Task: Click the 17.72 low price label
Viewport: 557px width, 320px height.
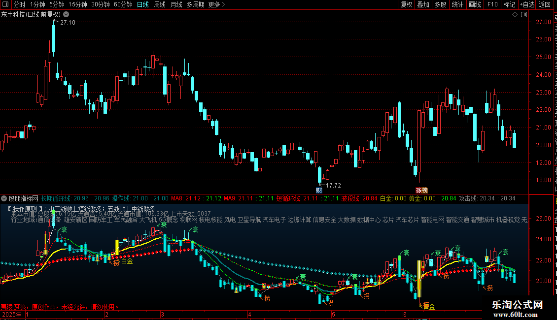Action: point(333,185)
